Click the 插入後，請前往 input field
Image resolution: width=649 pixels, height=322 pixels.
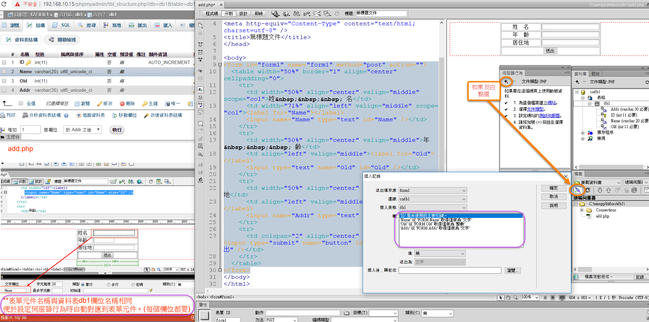pos(450,271)
